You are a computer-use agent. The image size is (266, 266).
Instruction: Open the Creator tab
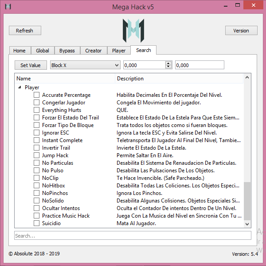click(x=94, y=51)
